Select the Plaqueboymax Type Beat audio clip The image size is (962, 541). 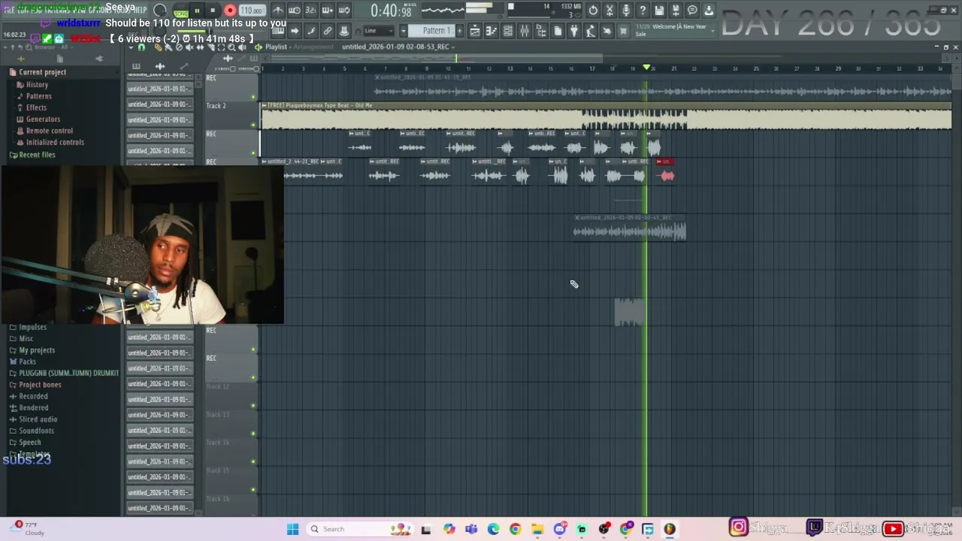(x=606, y=116)
